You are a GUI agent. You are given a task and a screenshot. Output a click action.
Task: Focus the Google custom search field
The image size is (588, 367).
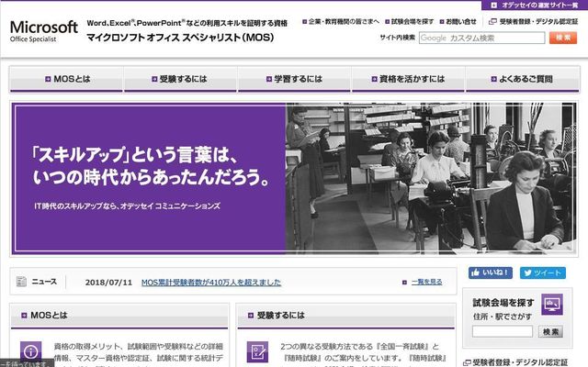pyautogui.click(x=481, y=38)
